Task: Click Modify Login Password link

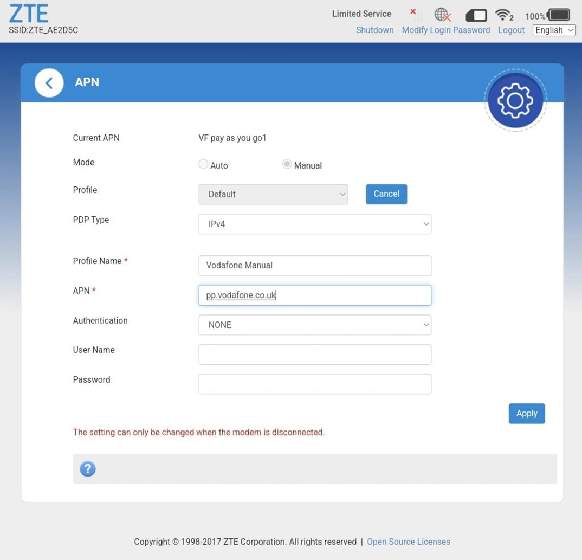Action: [x=446, y=30]
